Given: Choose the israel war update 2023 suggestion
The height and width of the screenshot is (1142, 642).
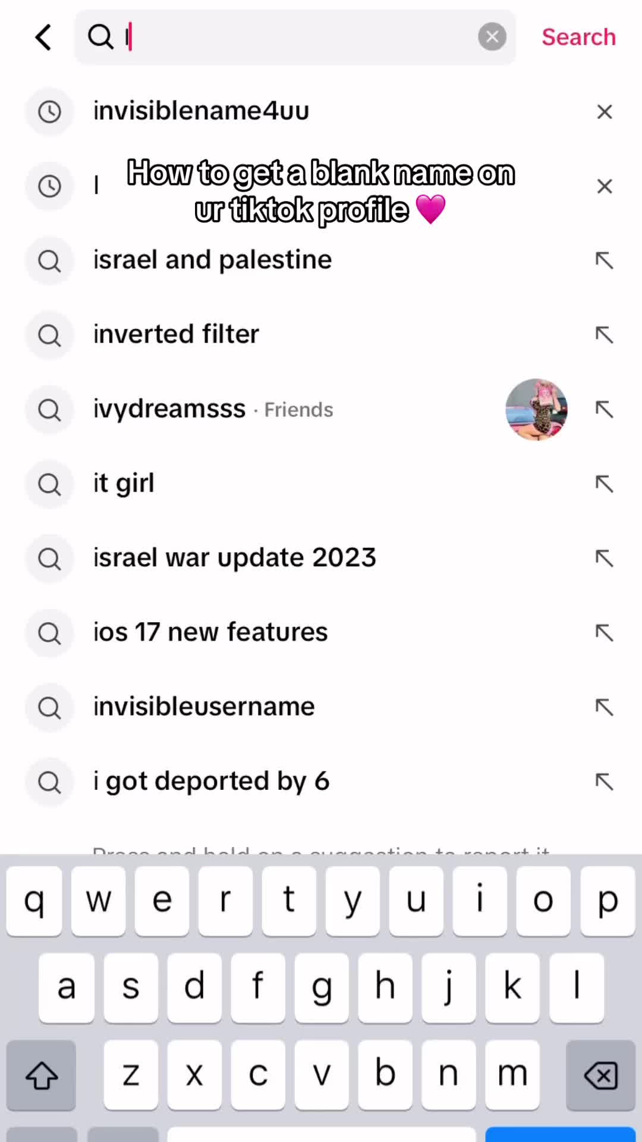Looking at the screenshot, I should (x=321, y=559).
